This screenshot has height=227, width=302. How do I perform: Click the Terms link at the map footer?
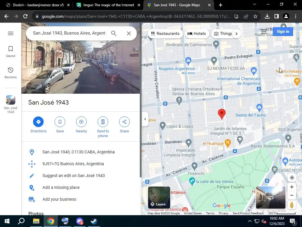point(210,213)
